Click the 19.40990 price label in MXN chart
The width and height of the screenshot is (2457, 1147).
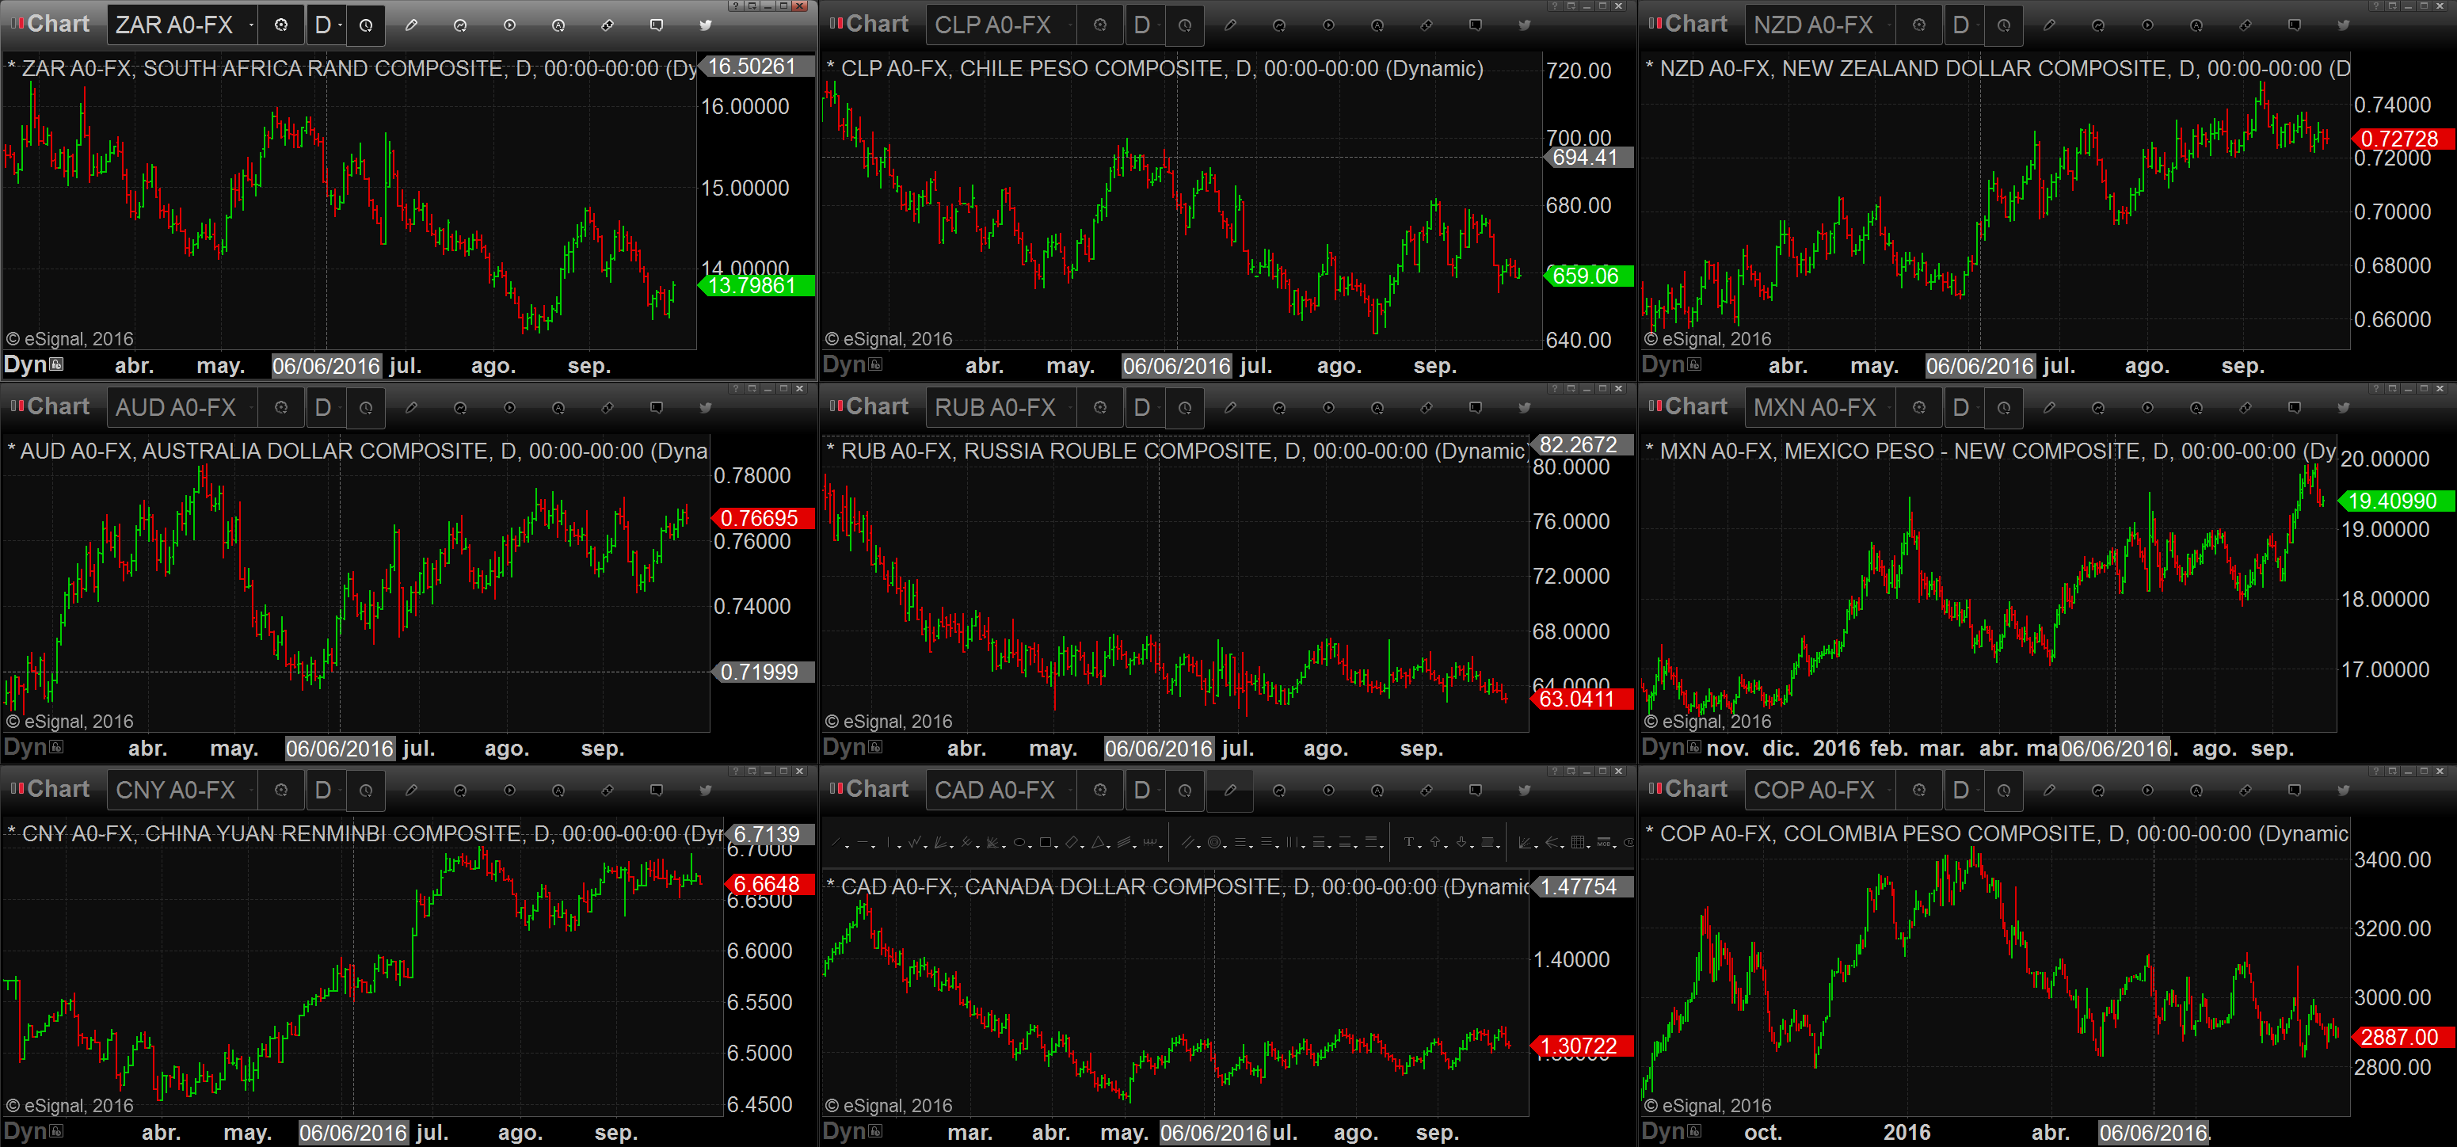[2397, 501]
